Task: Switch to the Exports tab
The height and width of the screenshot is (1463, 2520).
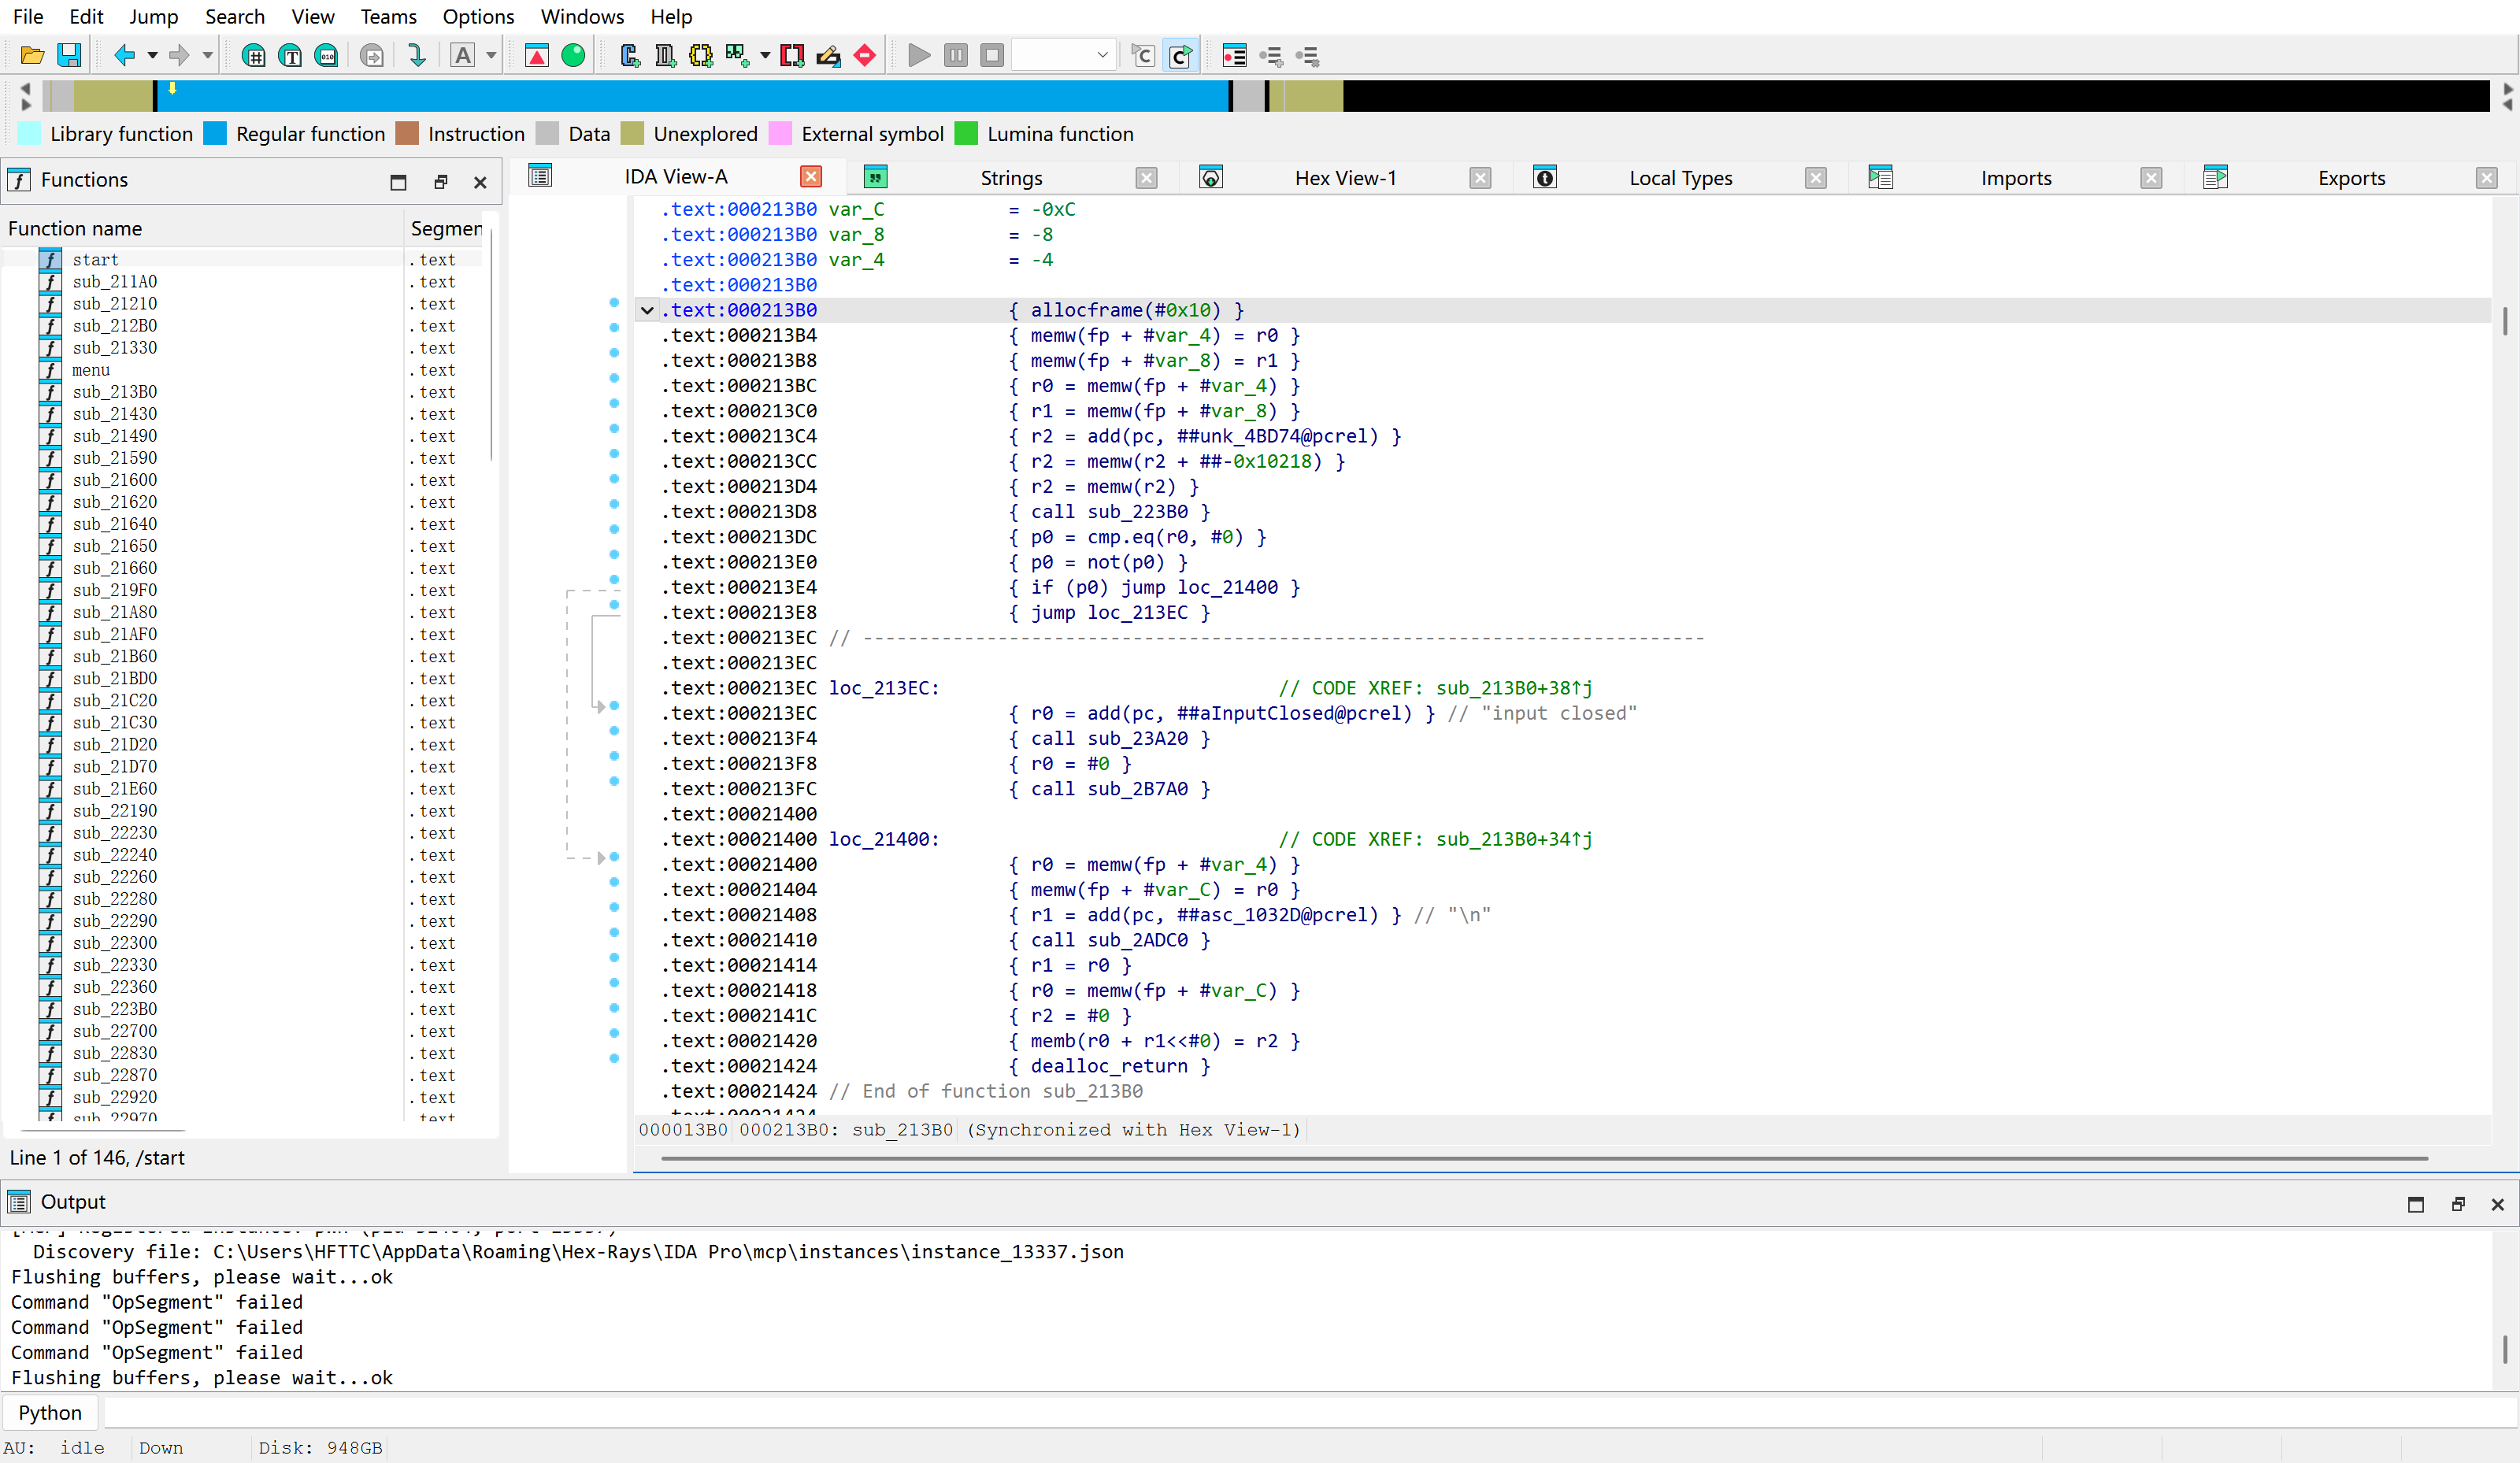Action: point(2351,178)
